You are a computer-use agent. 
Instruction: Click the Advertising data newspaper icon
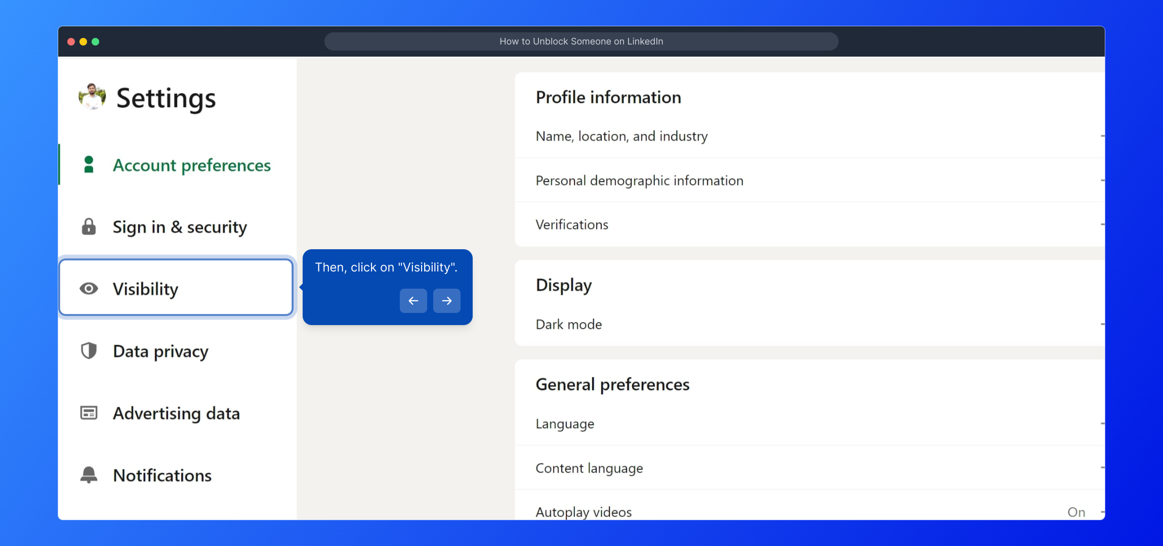click(x=89, y=413)
